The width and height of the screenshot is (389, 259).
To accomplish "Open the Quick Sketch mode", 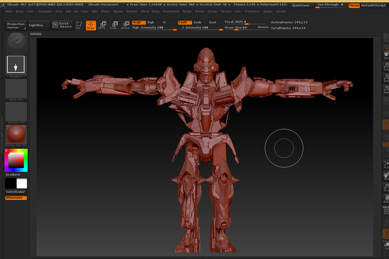I will [63, 25].
